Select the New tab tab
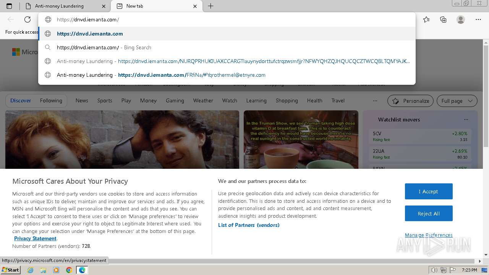This screenshot has height=275, width=489. tap(157, 6)
